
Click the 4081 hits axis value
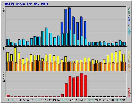point(4,10)
